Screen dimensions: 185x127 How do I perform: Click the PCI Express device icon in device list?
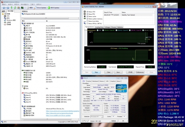pos(23,14)
